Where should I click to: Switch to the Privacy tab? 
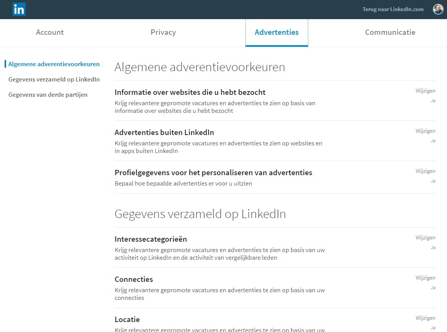click(x=163, y=33)
